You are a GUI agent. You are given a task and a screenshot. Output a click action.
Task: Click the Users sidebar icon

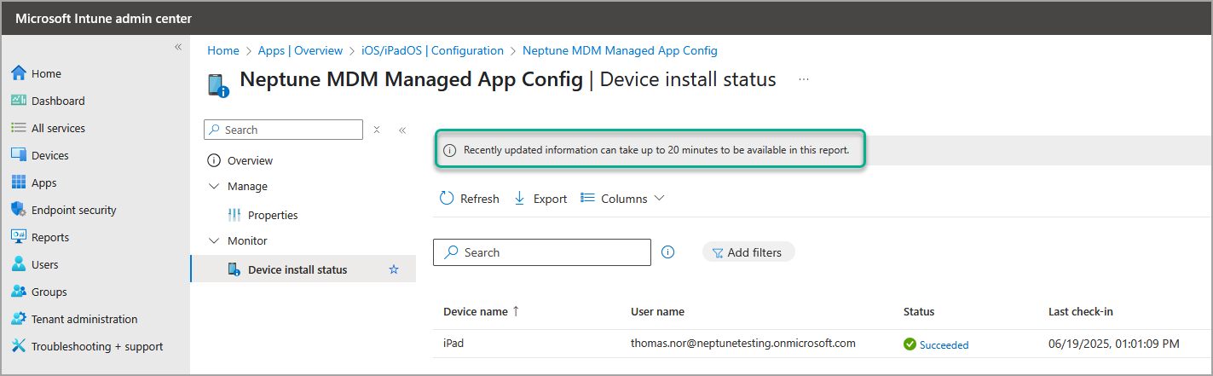pyautogui.click(x=19, y=264)
